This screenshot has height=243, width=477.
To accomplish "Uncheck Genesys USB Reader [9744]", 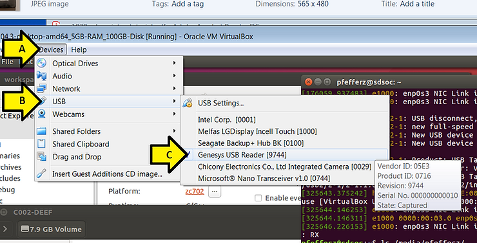I will point(284,155).
